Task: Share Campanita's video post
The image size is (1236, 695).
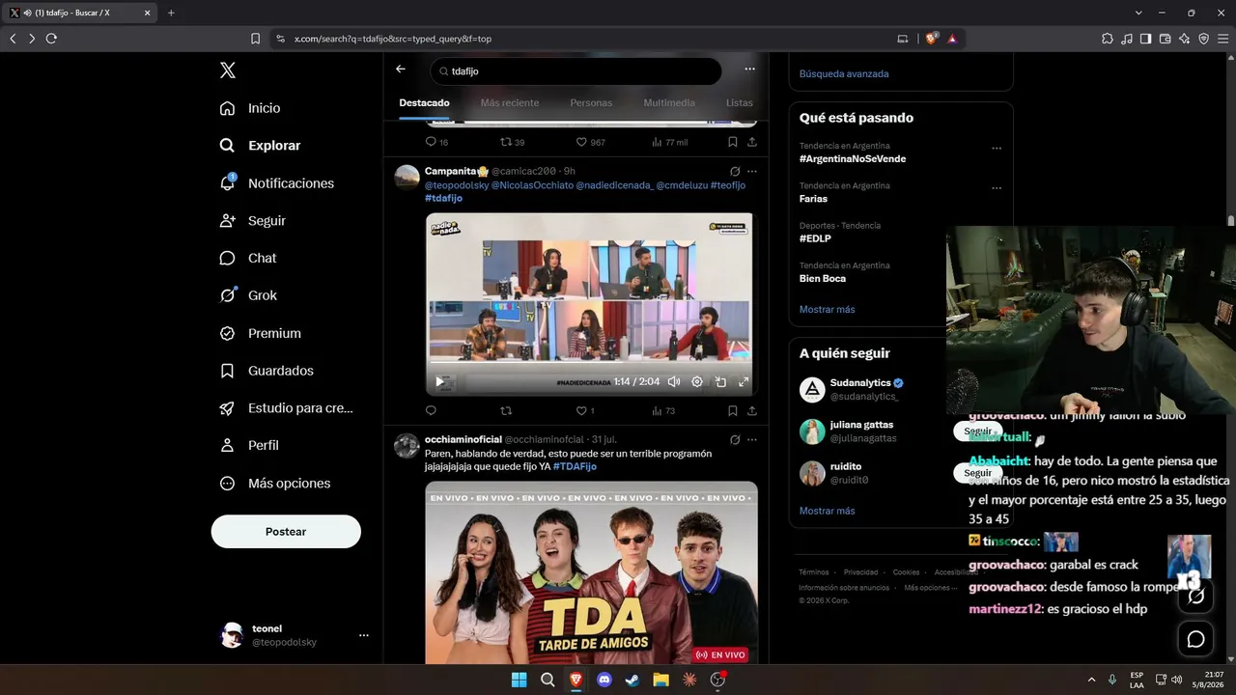Action: (752, 410)
